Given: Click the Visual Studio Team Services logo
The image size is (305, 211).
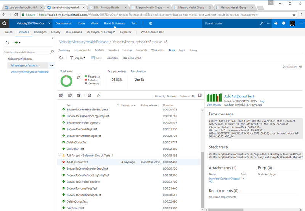Looking at the screenshot, I should coord(4,23).
